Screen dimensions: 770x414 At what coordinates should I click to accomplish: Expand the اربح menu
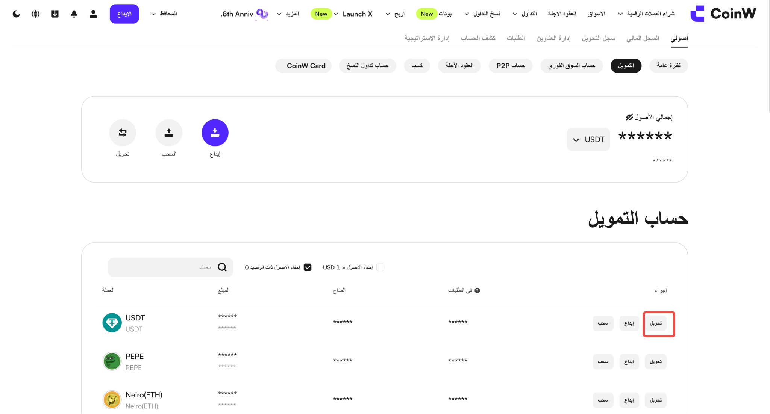395,14
